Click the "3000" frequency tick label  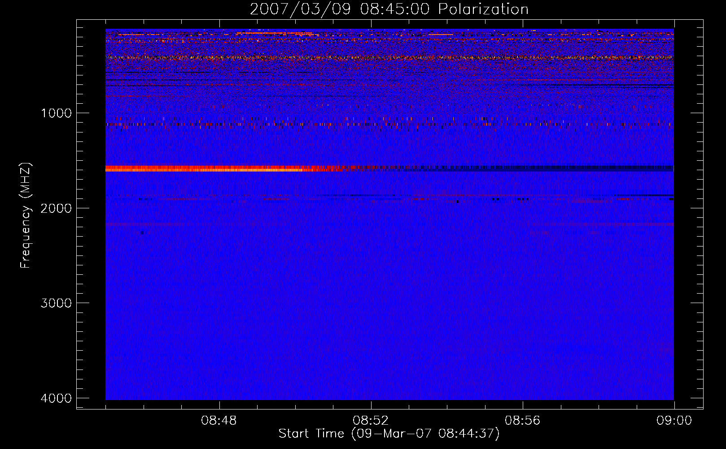tap(57, 303)
